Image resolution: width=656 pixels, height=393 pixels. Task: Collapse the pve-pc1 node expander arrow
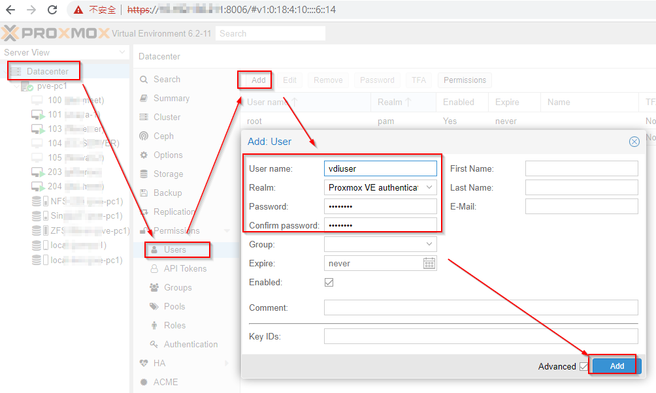pyautogui.click(x=16, y=86)
